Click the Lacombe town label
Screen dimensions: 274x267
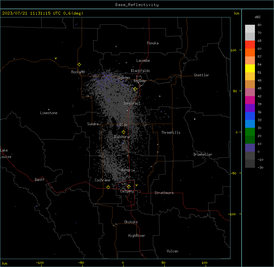click(143, 61)
